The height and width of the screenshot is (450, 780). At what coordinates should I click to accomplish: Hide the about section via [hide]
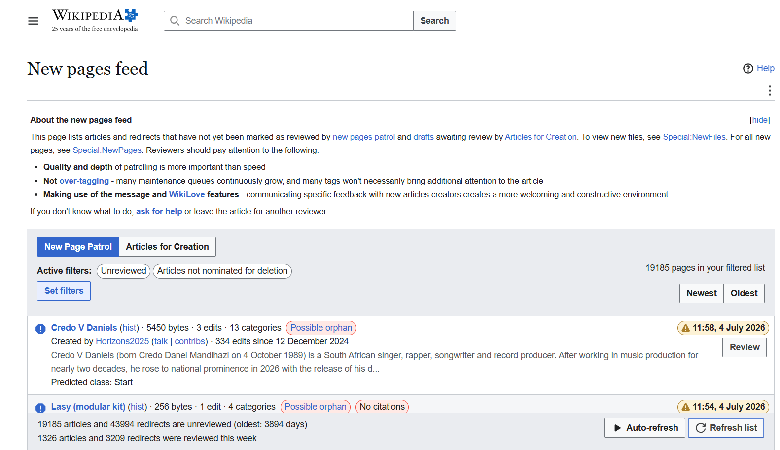tap(760, 120)
